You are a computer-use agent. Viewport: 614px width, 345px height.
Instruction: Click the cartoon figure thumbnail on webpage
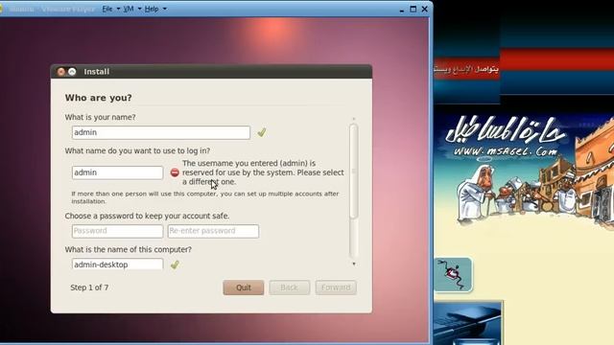point(453,275)
